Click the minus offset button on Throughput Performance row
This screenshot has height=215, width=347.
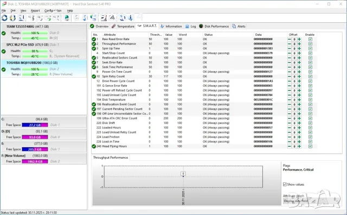click(x=290, y=44)
